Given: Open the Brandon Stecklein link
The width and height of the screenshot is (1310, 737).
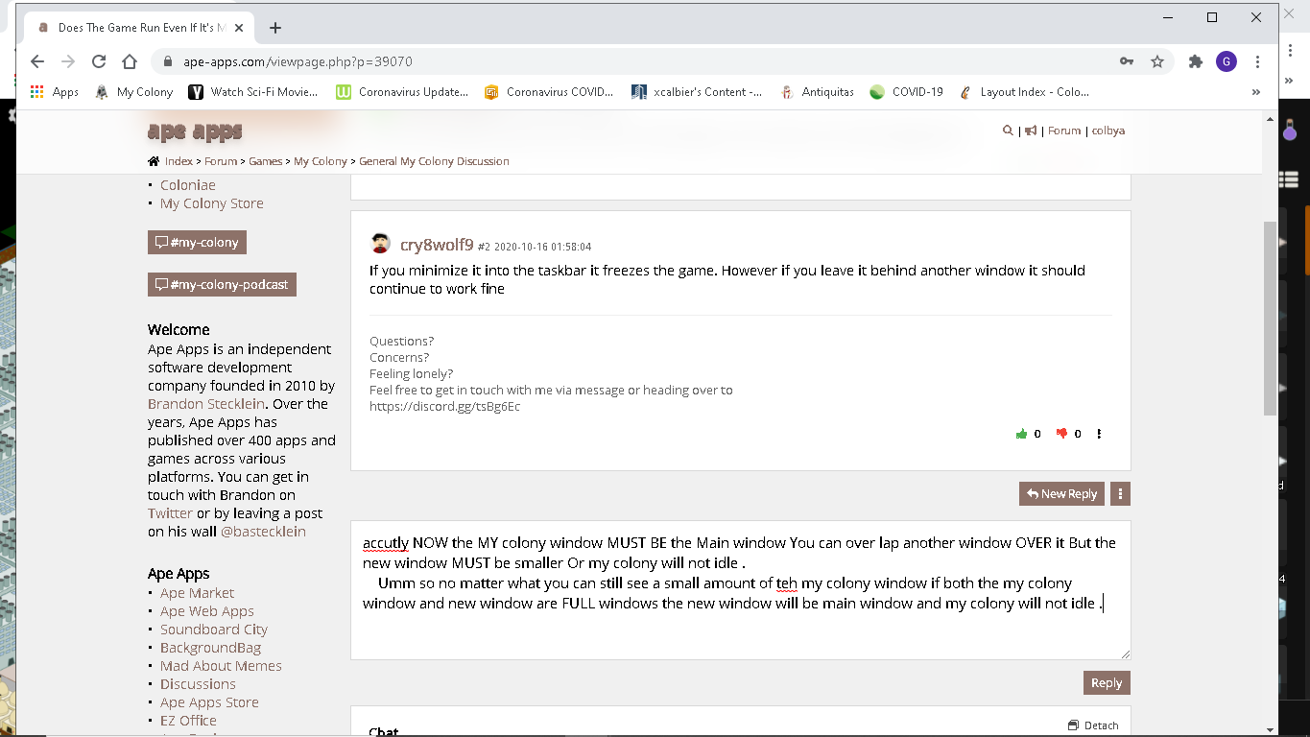Looking at the screenshot, I should coord(205,404).
